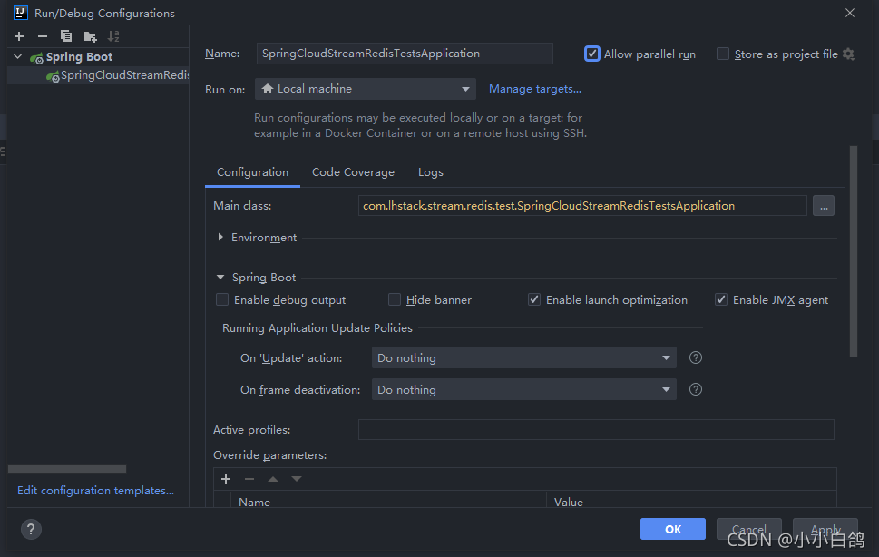Open On frame deactivation dropdown

(524, 389)
